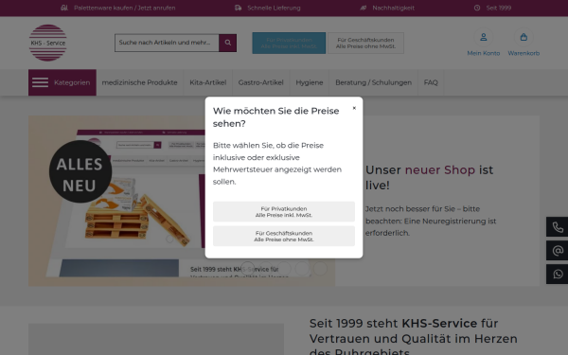The image size is (568, 355).
Task: Click the WhatsApp side icon
Action: pyautogui.click(x=558, y=274)
